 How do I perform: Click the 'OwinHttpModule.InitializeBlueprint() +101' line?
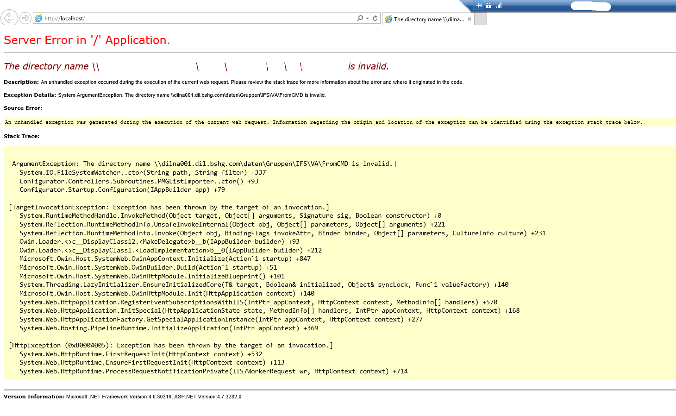(x=152, y=276)
